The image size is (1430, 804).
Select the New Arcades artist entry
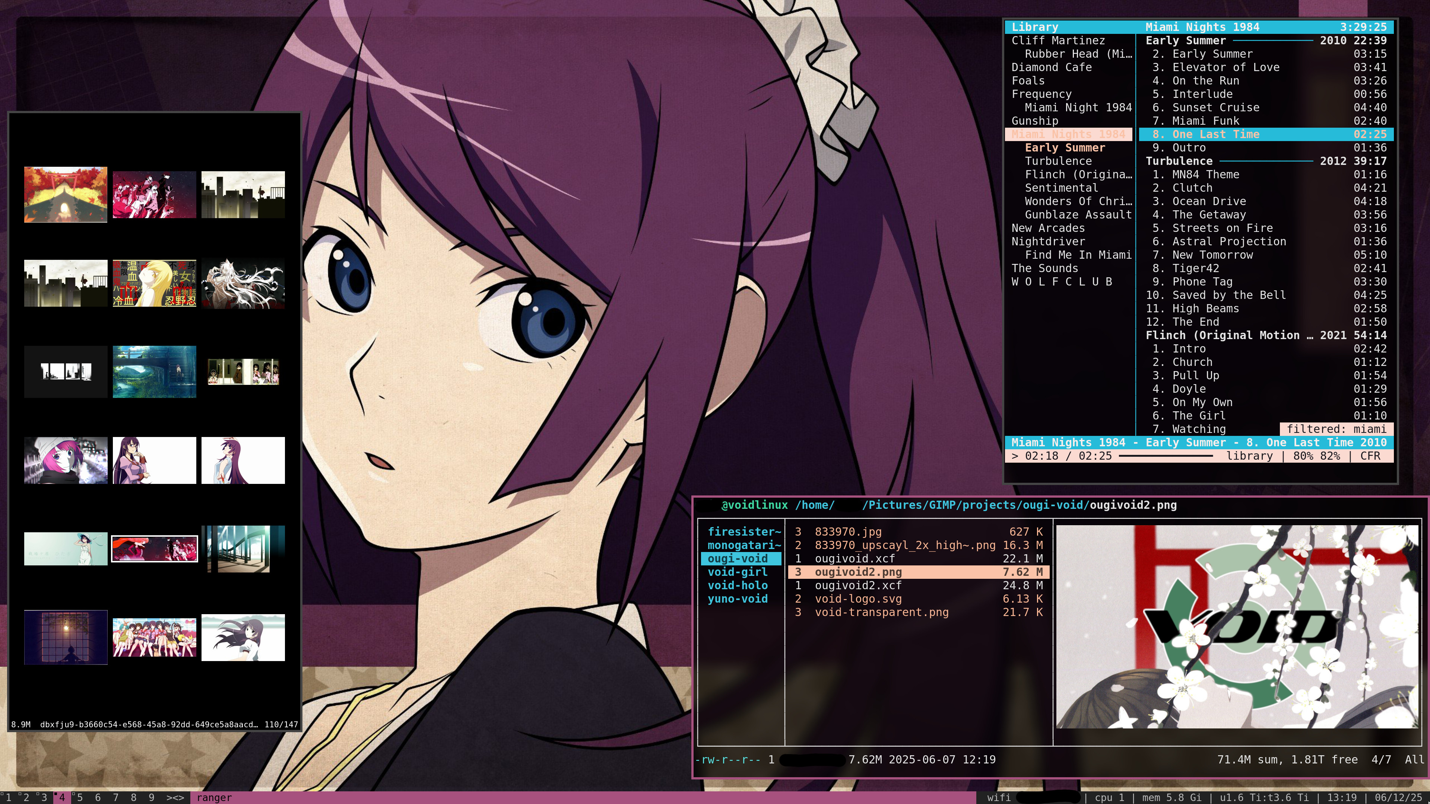click(1047, 228)
